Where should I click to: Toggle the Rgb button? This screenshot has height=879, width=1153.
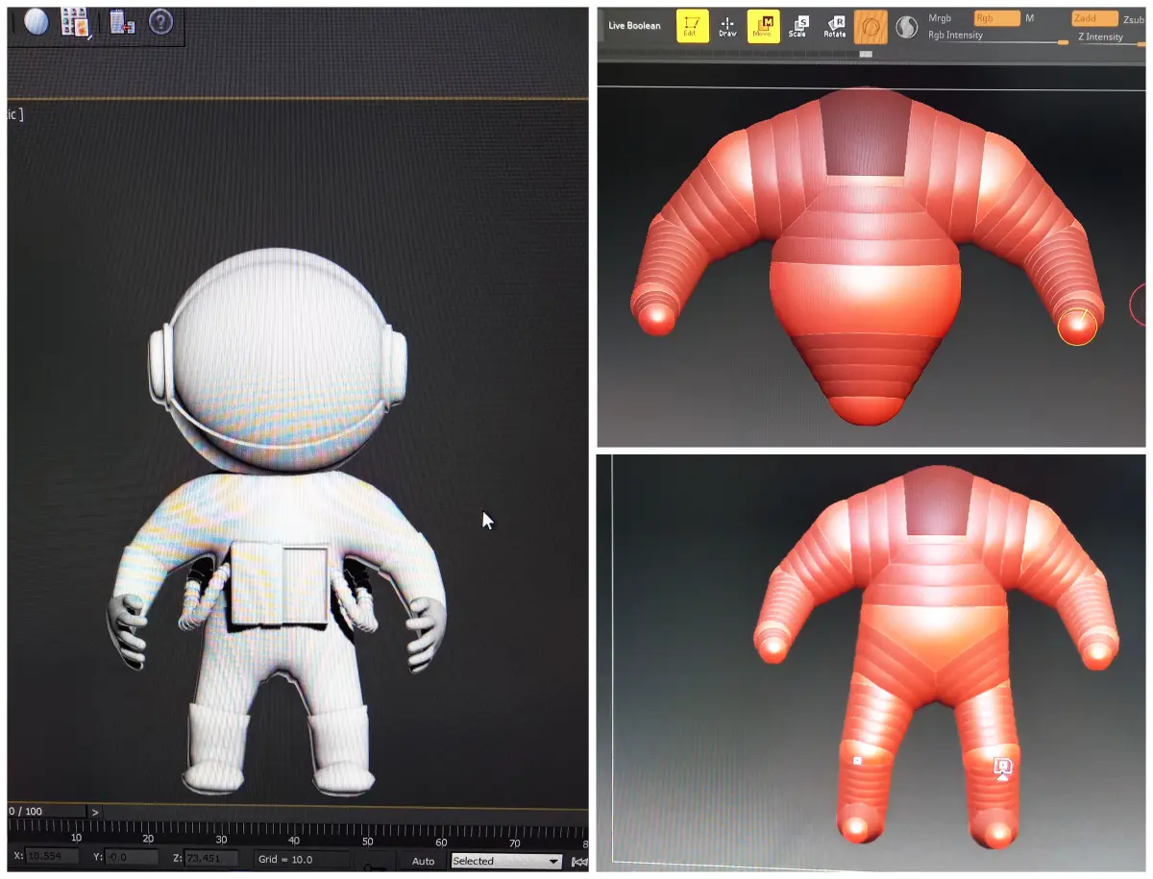click(996, 18)
